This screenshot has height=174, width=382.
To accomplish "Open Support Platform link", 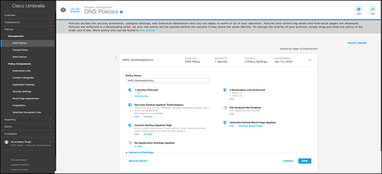I will [x=20, y=165].
